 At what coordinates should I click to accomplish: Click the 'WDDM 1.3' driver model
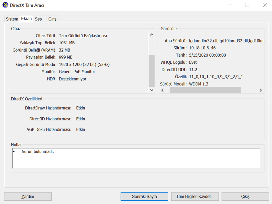[x=199, y=84]
